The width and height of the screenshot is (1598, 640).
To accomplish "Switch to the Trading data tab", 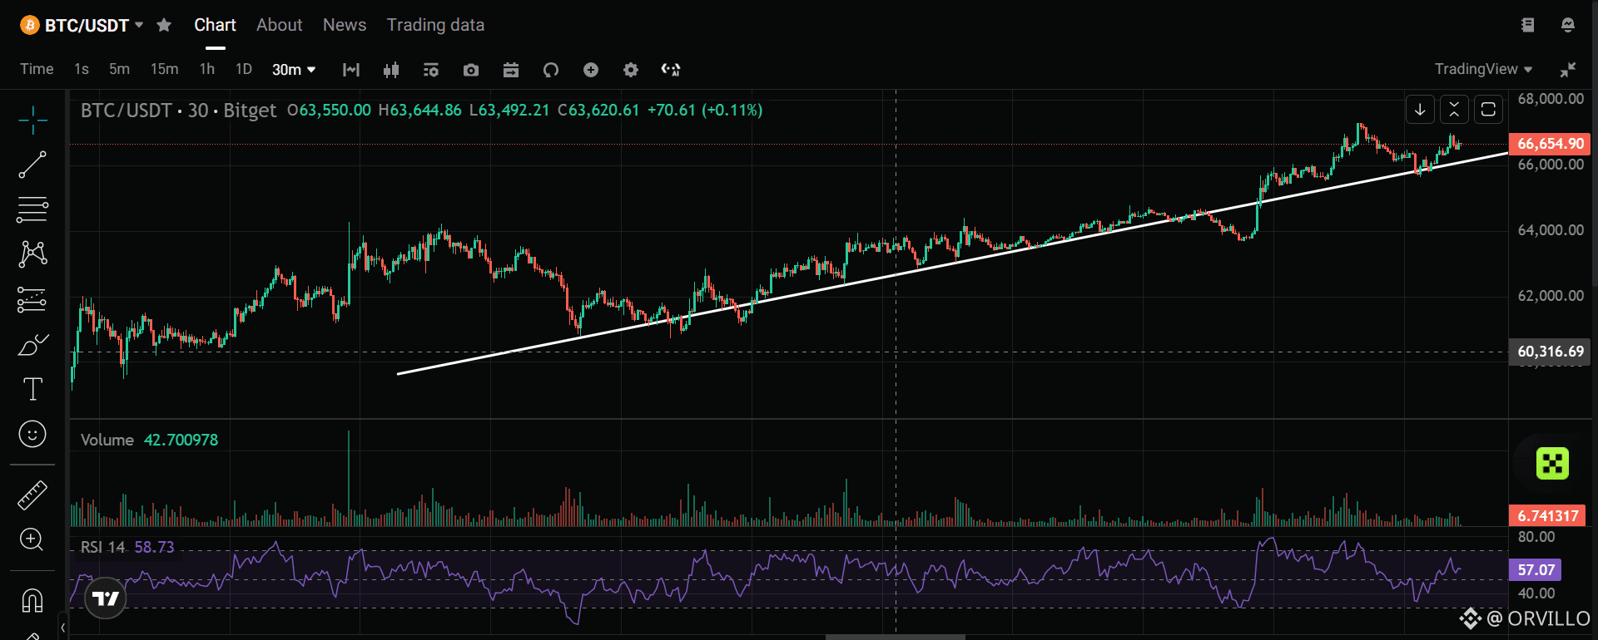I will pos(435,25).
